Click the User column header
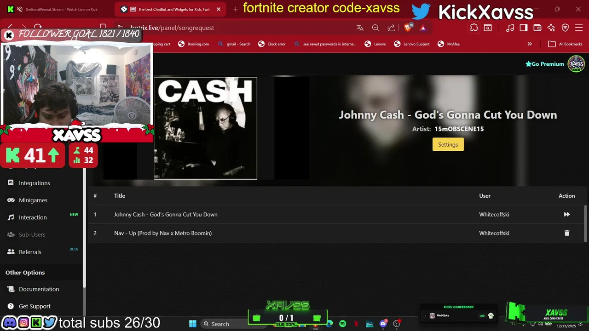The width and height of the screenshot is (589, 331). pyautogui.click(x=485, y=196)
